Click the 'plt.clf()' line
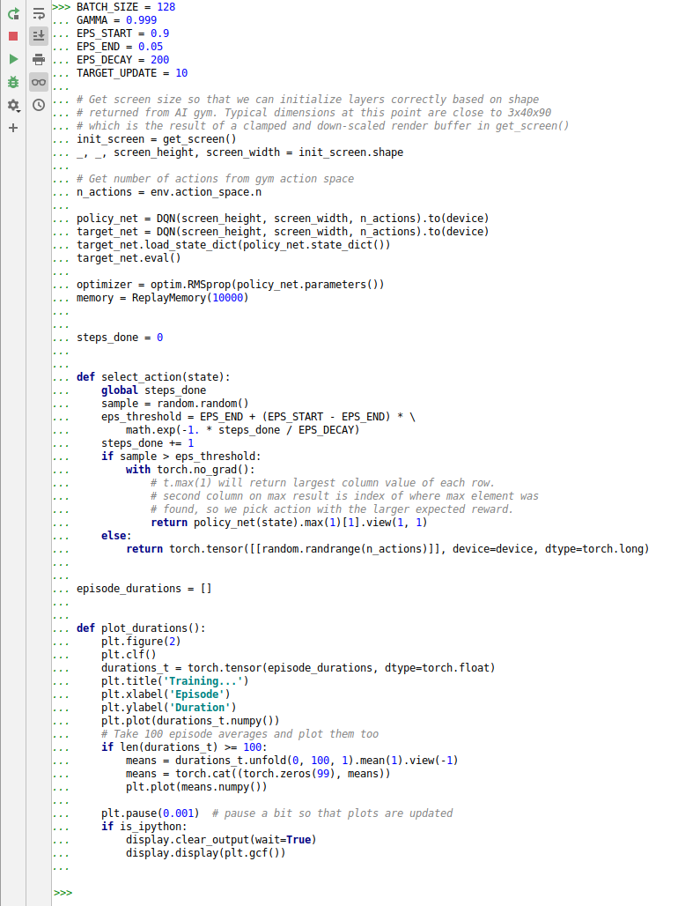Screen dimensions: 678x906 click(129, 655)
